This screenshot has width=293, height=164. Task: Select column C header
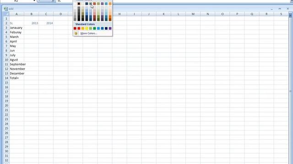46,14
